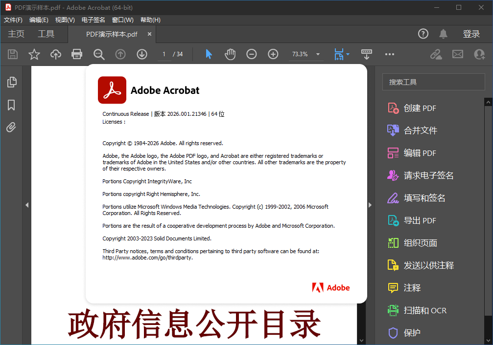
Task: Open the 编辑(E) menu
Action: 39,20
